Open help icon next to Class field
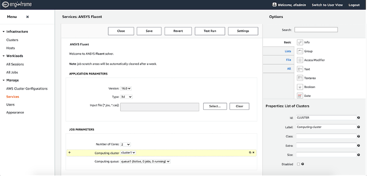The height and width of the screenshot is (176, 367). (359, 136)
